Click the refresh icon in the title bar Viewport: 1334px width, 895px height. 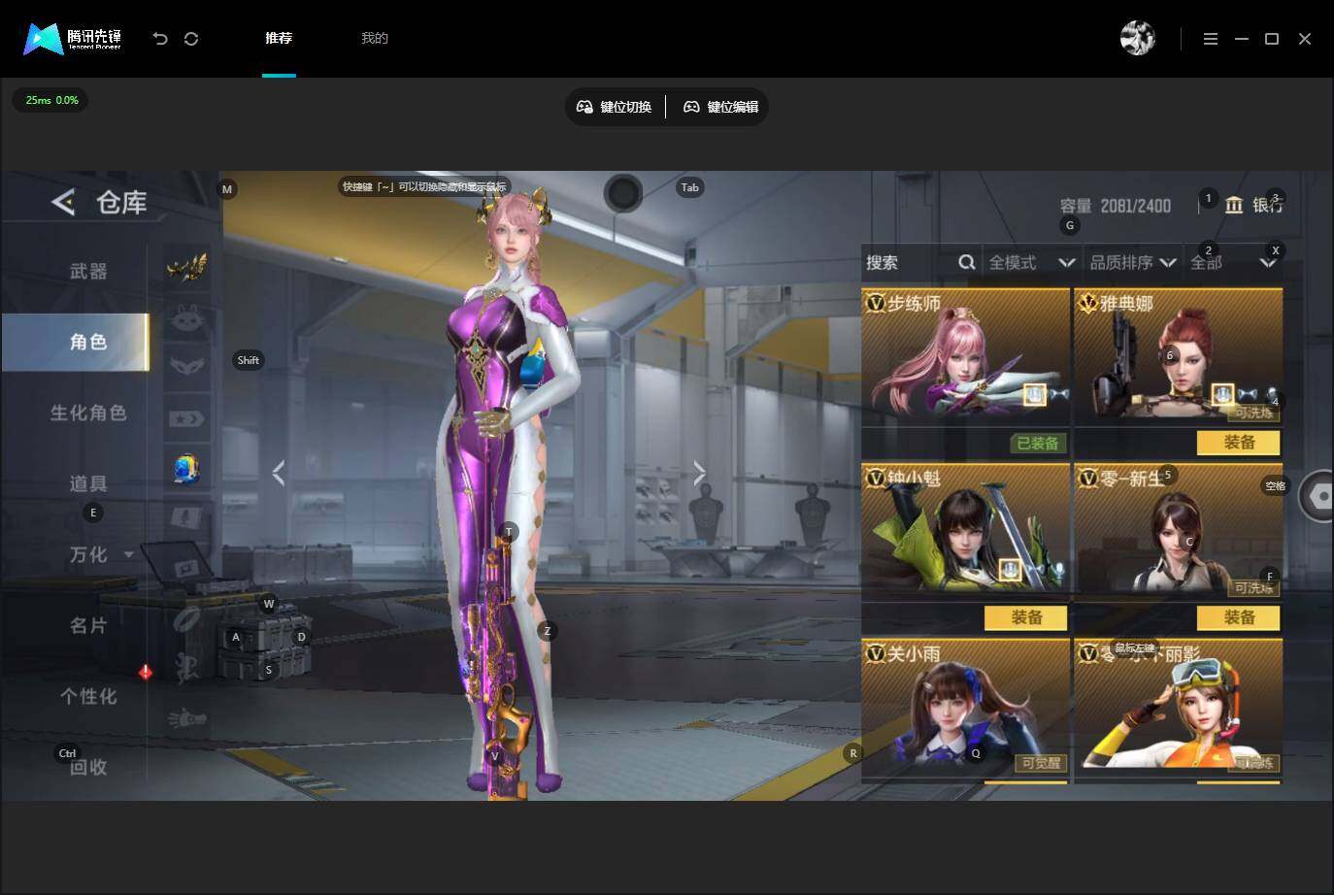click(191, 38)
